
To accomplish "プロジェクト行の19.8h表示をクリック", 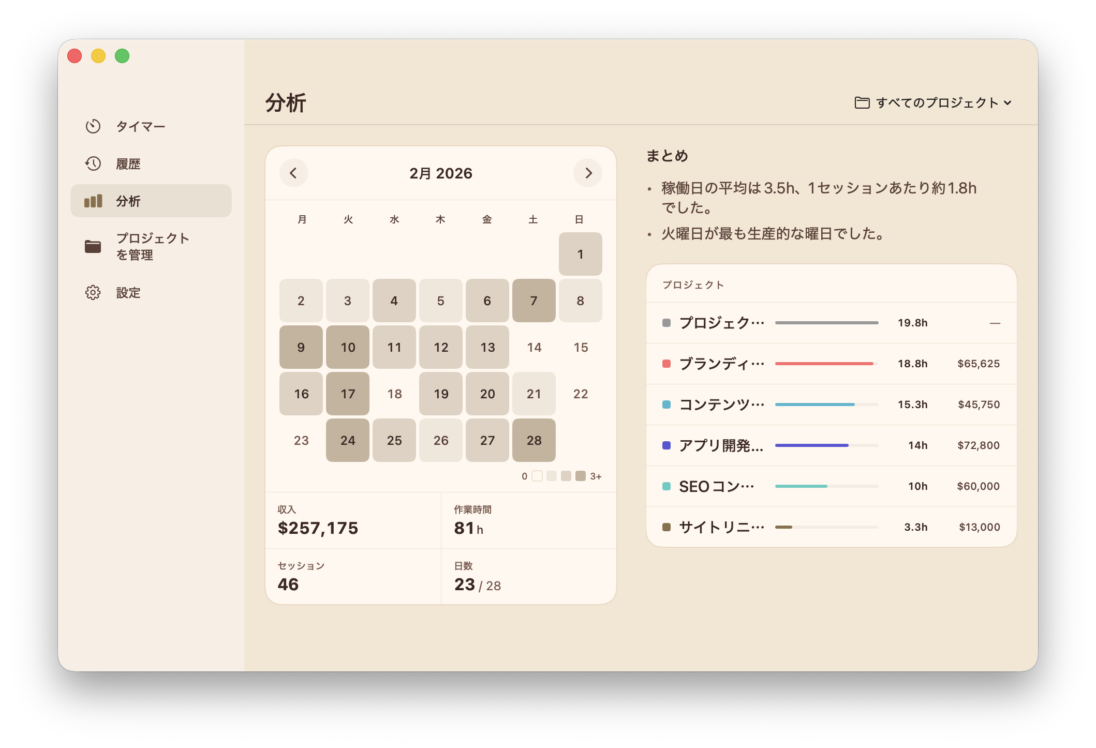I will (912, 322).
